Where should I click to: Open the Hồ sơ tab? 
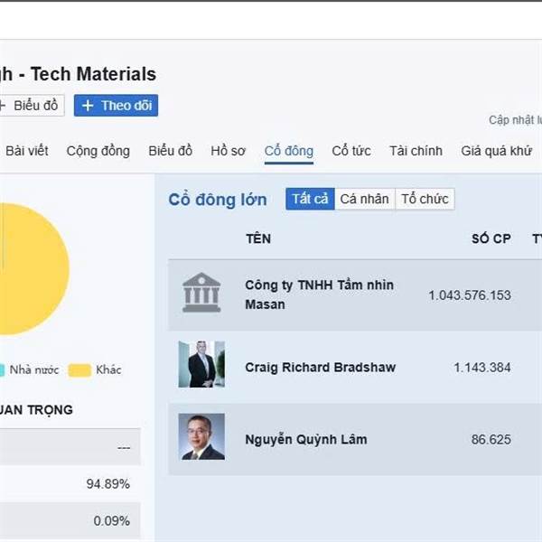point(228,151)
